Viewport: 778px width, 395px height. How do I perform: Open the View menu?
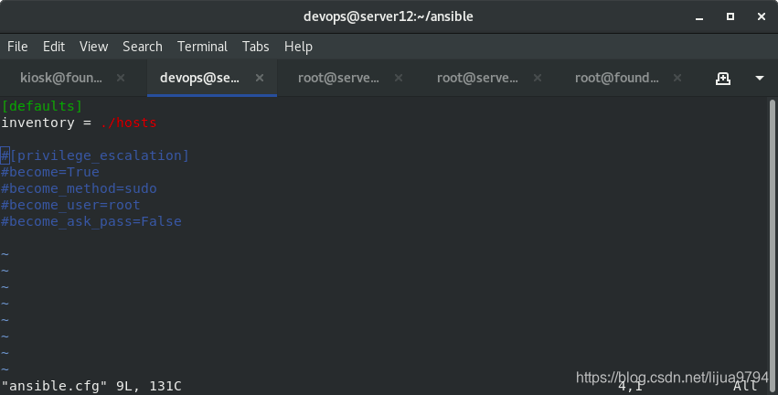[x=94, y=47]
